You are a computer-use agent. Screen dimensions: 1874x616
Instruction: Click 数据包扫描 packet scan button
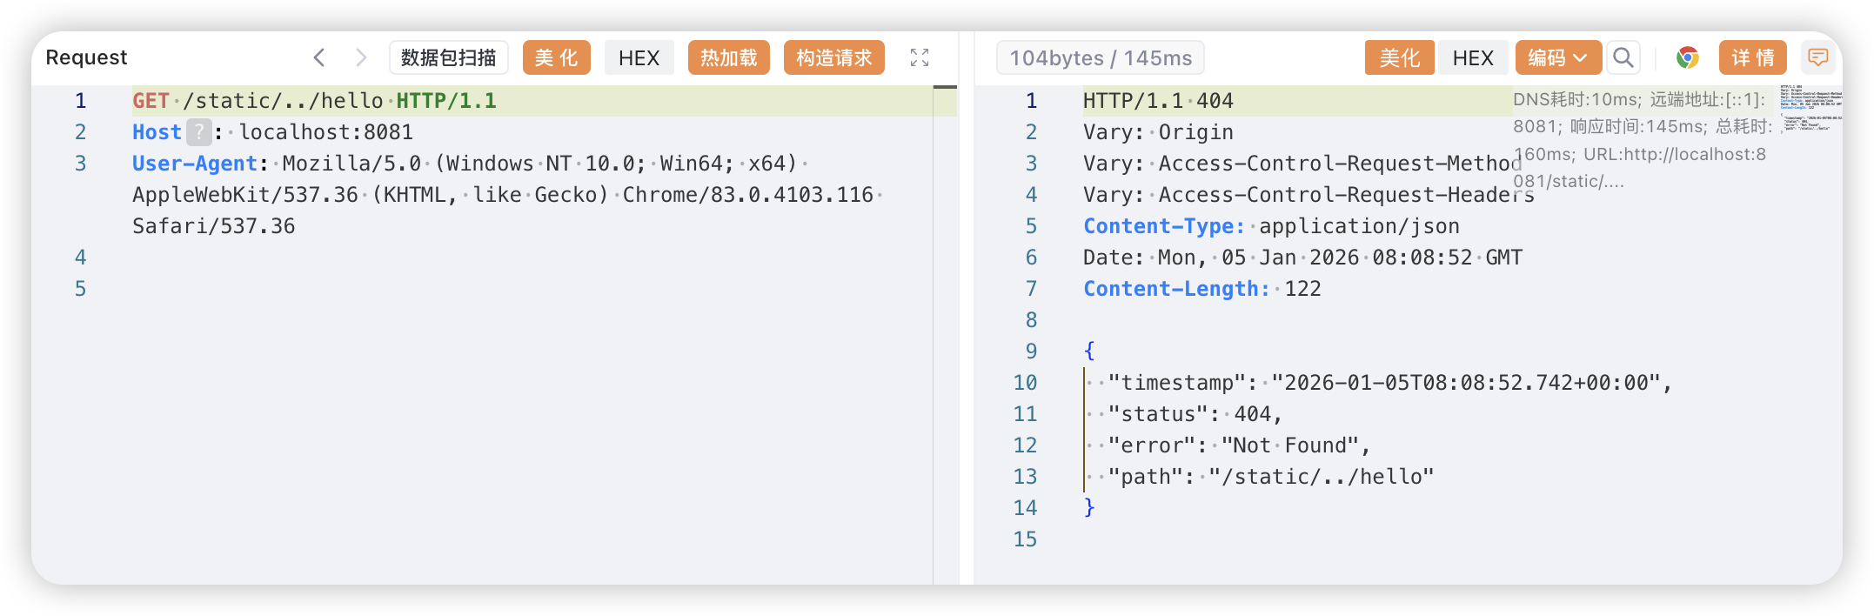[449, 57]
